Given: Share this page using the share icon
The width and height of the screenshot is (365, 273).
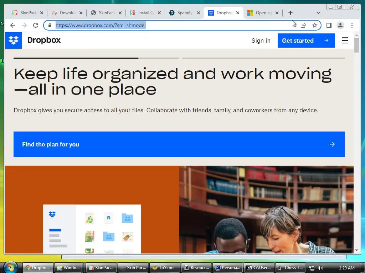Looking at the screenshot, I should coord(303,25).
